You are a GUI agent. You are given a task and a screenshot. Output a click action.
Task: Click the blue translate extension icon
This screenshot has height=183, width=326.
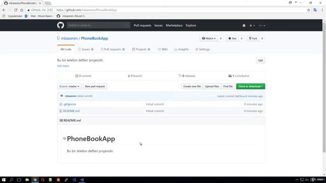[315, 10]
